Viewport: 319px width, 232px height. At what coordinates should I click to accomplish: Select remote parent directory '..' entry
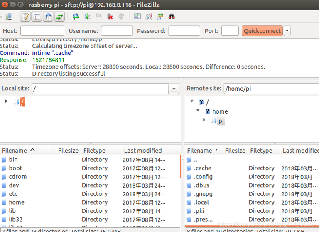click(x=252, y=160)
